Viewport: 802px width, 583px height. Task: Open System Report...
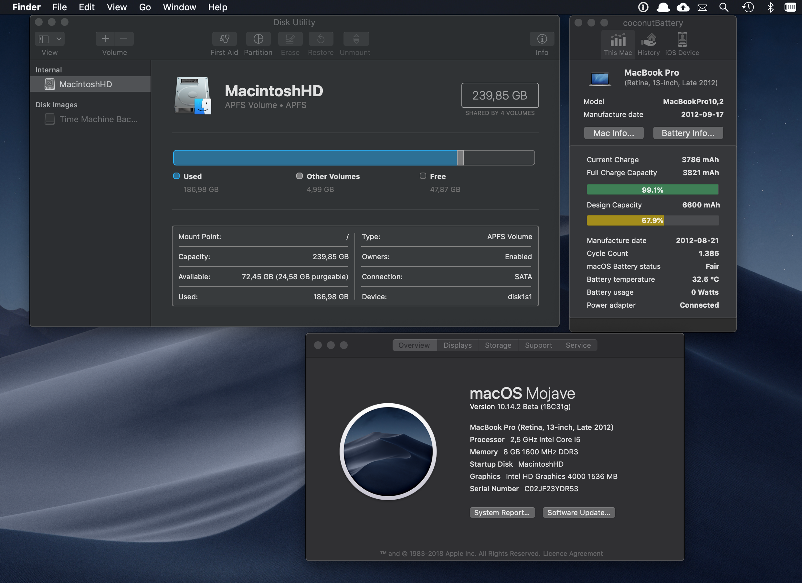[502, 512]
